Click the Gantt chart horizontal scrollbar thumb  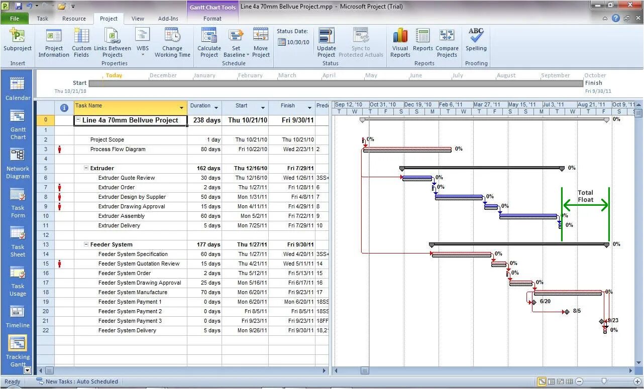[365, 371]
